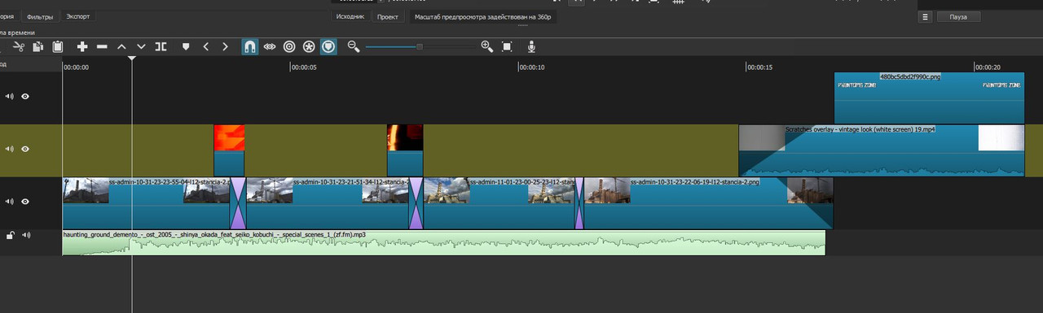1043x313 pixels.
Task: Toggle the magnet Snap button
Action: click(x=250, y=47)
